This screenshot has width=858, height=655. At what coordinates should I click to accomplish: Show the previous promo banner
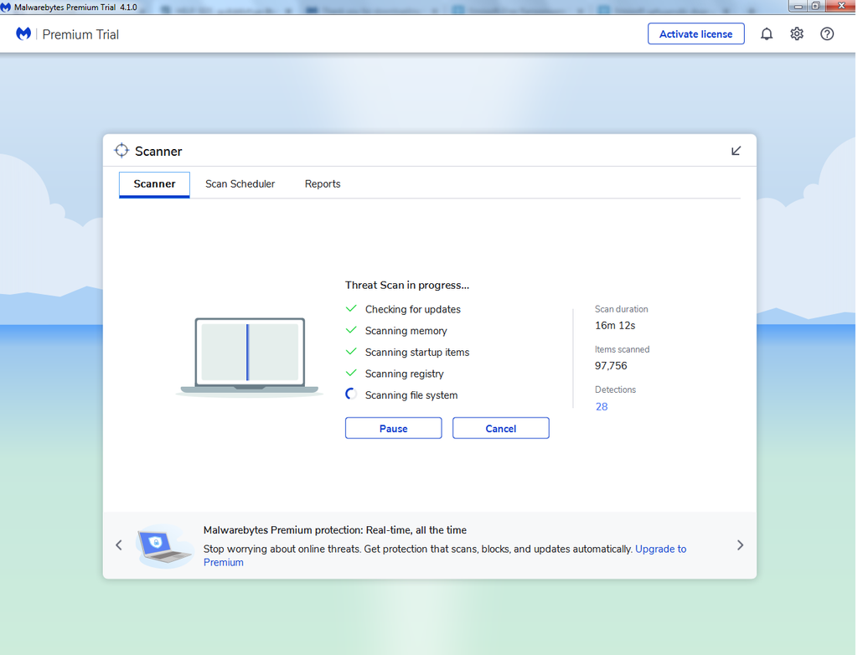[x=119, y=545]
